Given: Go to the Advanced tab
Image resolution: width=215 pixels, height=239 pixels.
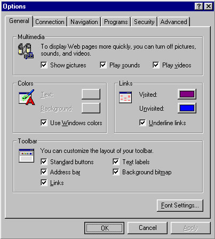Looking at the screenshot, I should click(173, 22).
